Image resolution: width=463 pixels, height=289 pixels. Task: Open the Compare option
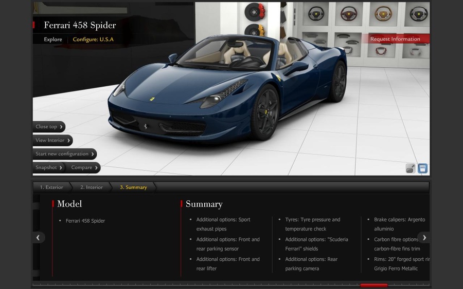(x=84, y=167)
